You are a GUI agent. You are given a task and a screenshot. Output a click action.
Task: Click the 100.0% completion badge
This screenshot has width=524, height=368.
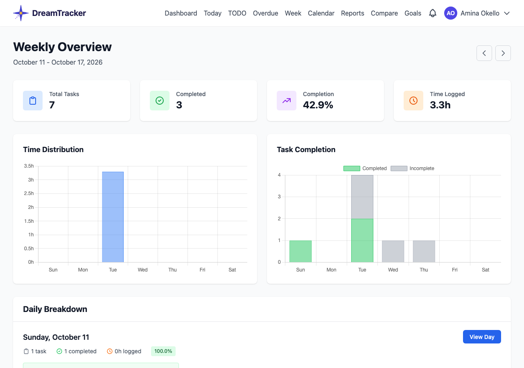tap(163, 351)
